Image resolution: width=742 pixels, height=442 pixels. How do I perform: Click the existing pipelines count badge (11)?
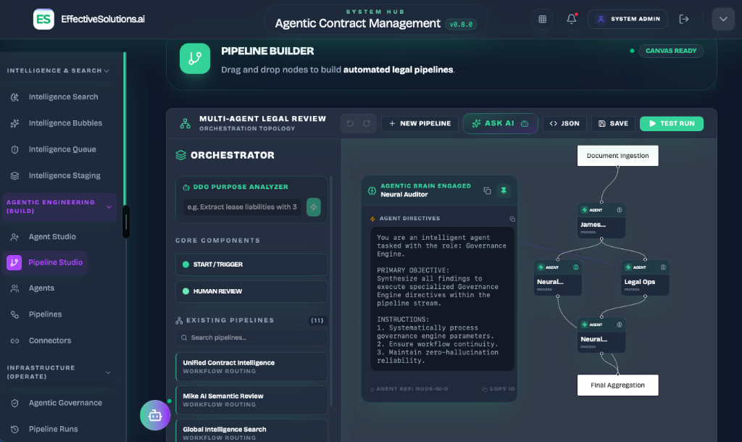tap(317, 321)
